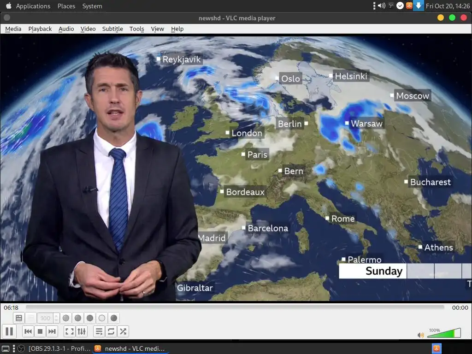Open extended settings equalizer icon
The width and height of the screenshot is (472, 354).
(x=82, y=331)
